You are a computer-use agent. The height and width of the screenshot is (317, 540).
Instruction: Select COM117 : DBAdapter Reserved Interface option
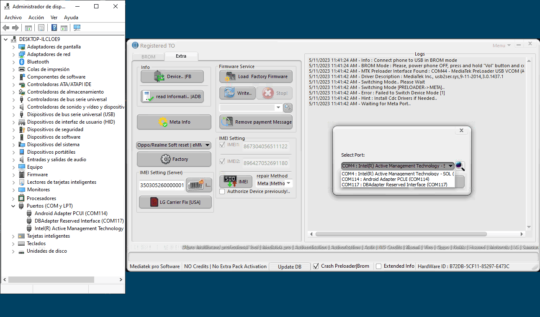pyautogui.click(x=398, y=185)
